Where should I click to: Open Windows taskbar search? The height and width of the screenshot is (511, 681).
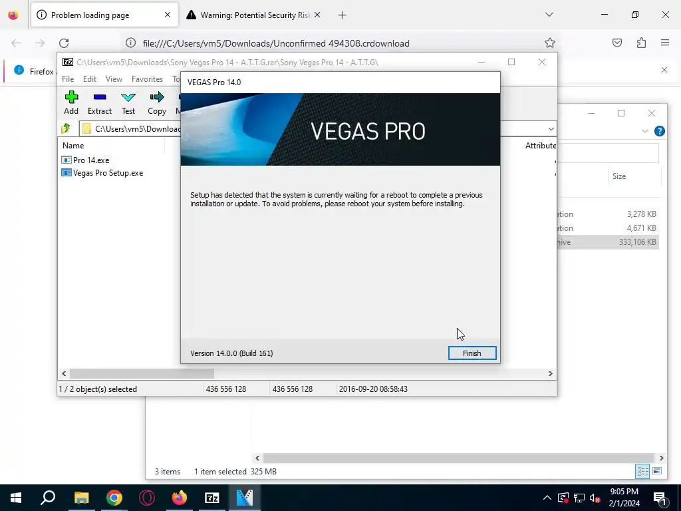tap(48, 498)
